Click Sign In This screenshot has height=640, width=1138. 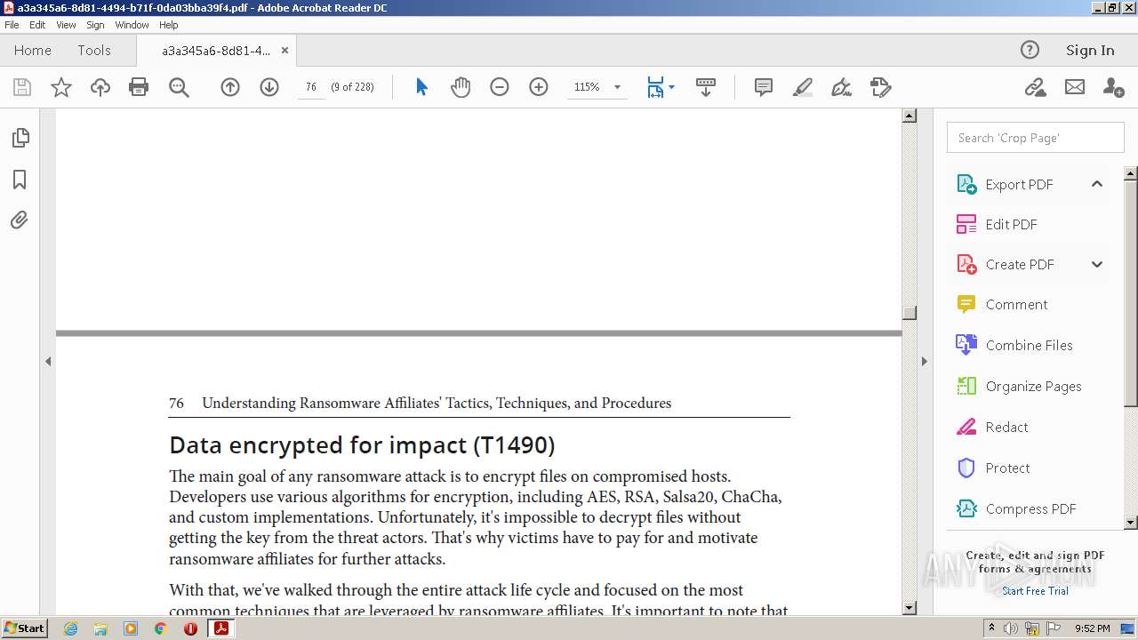click(x=1090, y=50)
